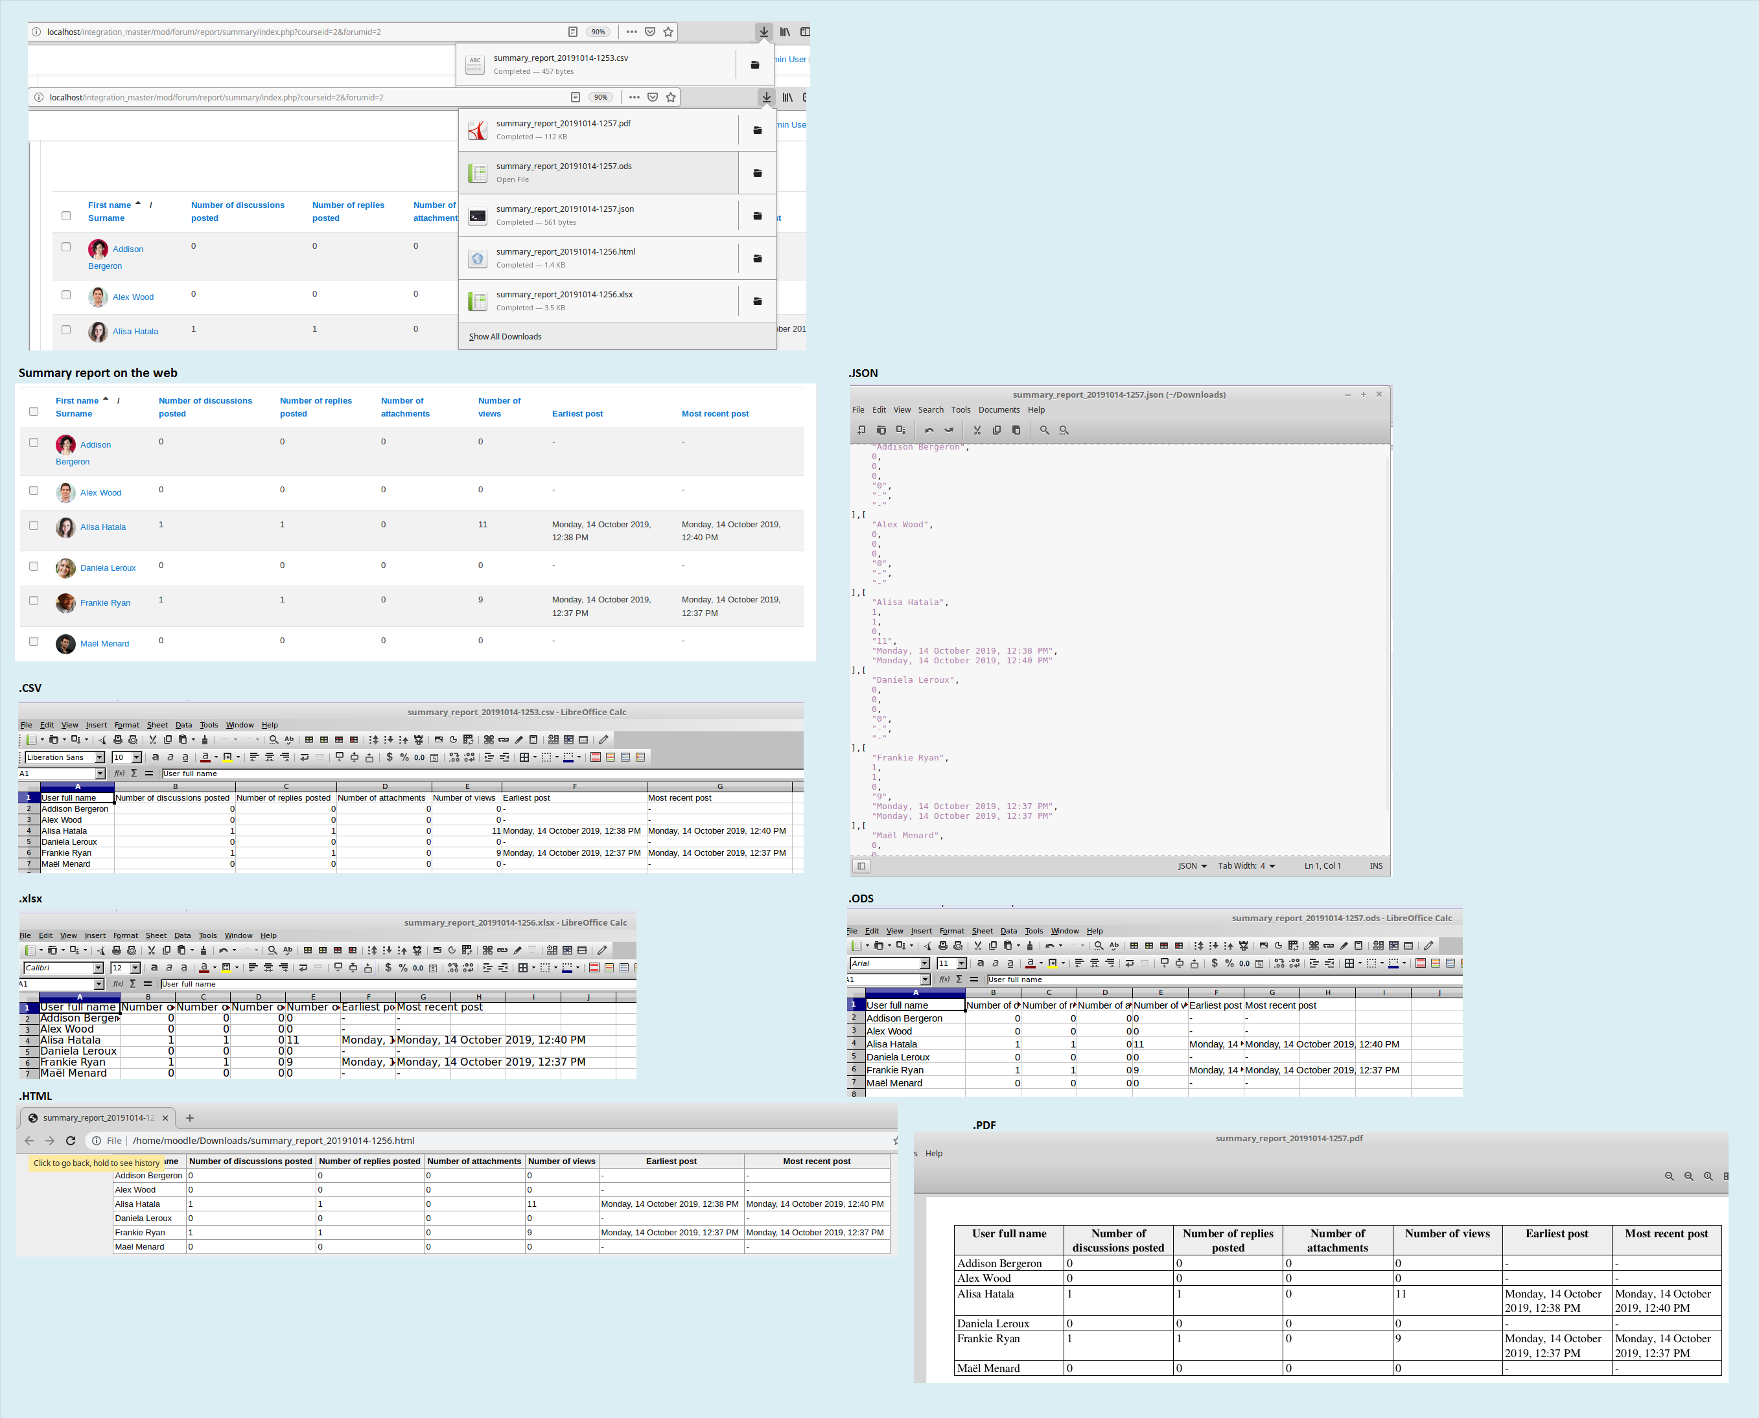Image resolution: width=1759 pixels, height=1418 pixels.
Task: Open containing folder for summary_report_20191014-1257.pdf download
Action: (758, 131)
